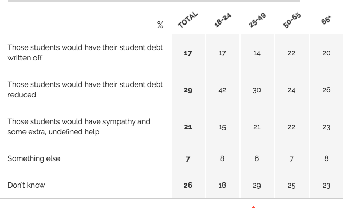Select the 'student debt reduced' row label

pos(85,90)
